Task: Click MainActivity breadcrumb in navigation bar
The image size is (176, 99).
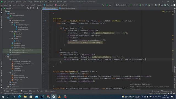Action: pyautogui.click(x=48, y=5)
